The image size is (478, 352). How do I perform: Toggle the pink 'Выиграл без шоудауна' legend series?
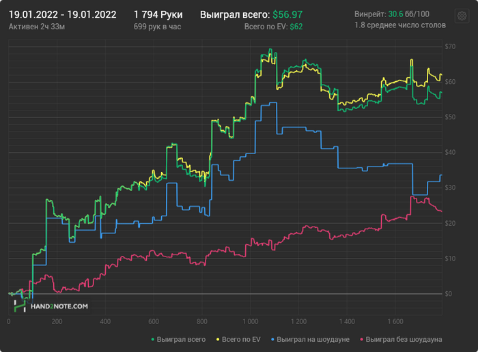402,339
